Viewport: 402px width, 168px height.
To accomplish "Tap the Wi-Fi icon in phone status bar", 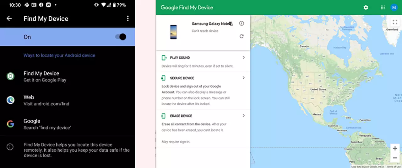I will (x=104, y=5).
